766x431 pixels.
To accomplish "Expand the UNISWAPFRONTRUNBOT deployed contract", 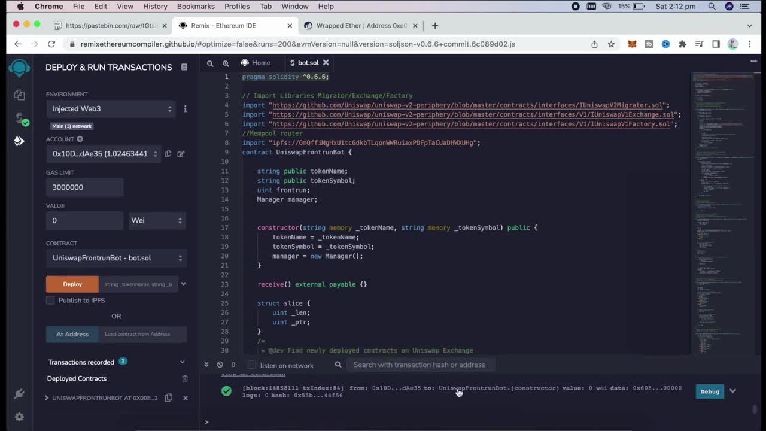I will (x=46, y=397).
